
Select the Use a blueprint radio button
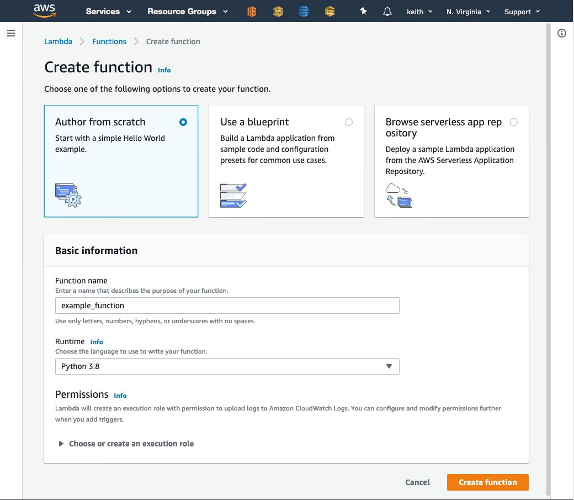pos(348,122)
